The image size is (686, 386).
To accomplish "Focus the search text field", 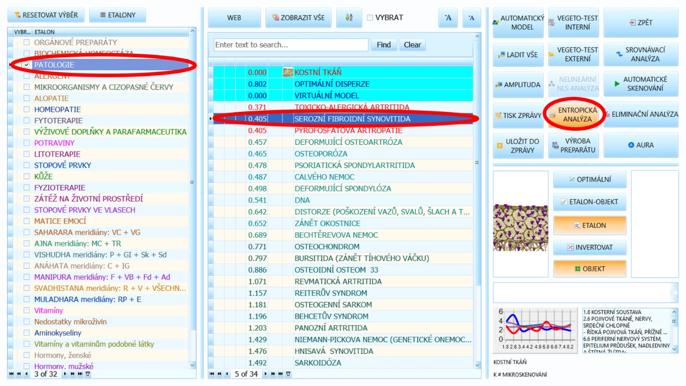I will point(291,45).
